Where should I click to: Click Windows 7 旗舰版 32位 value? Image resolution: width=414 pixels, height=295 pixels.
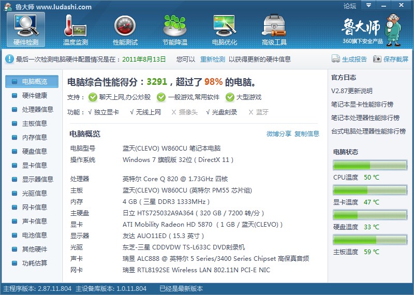coord(178,160)
